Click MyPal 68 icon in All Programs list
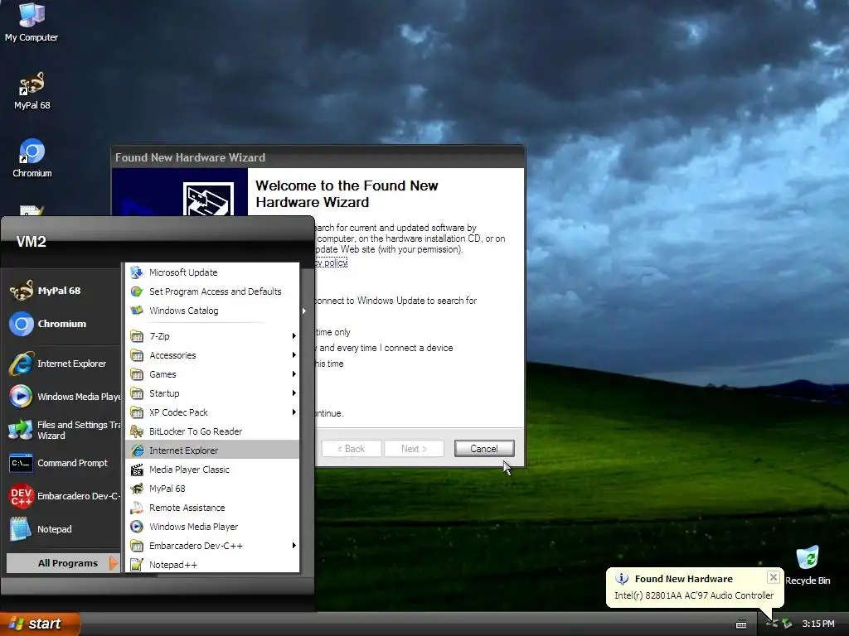 pyautogui.click(x=137, y=489)
